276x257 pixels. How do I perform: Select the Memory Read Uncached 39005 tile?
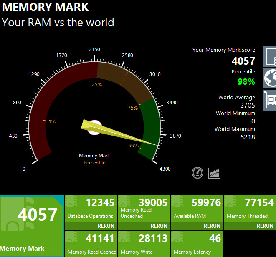144,209
